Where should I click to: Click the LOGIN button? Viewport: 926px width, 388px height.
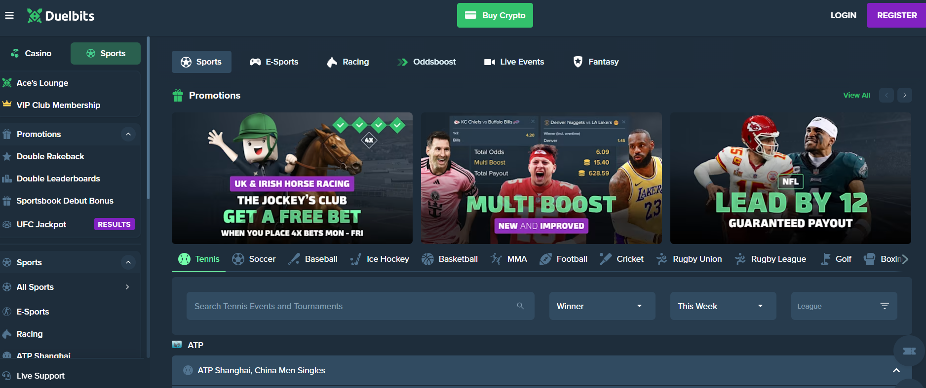[x=843, y=15]
